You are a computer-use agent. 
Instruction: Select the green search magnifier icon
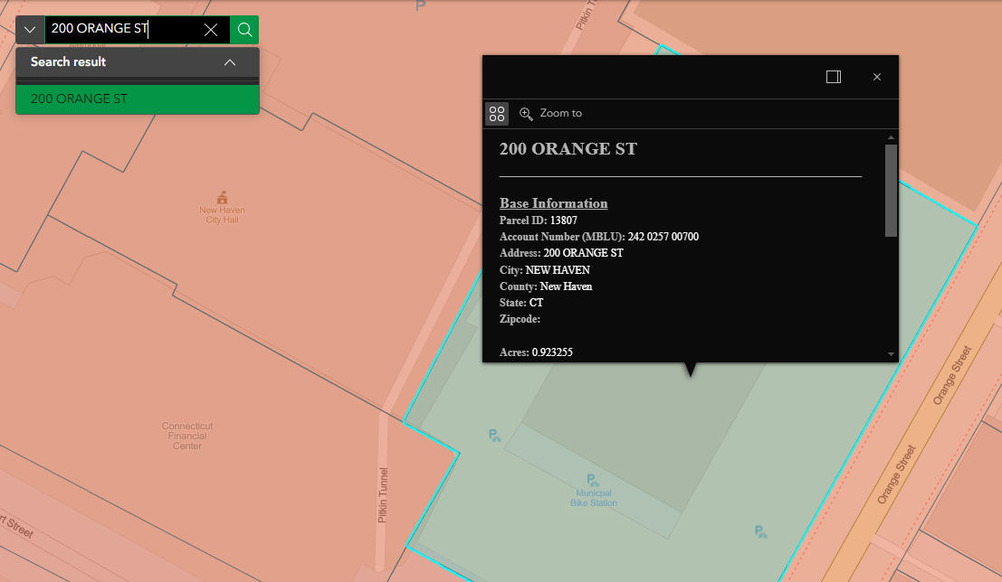[x=243, y=29]
